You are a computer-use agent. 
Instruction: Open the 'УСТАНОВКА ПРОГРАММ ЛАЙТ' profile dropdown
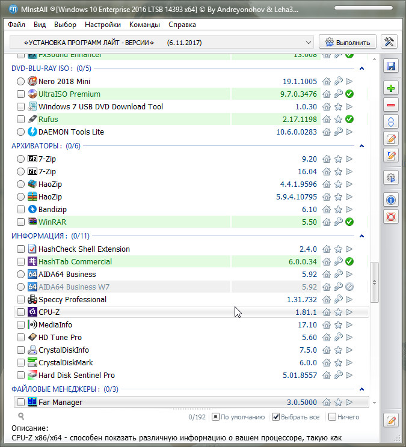coord(162,43)
